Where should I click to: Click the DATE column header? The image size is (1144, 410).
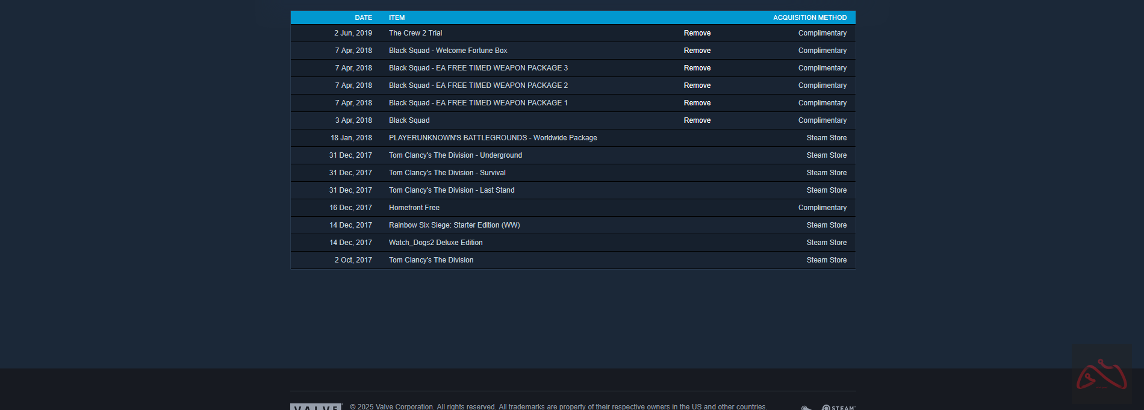click(363, 17)
